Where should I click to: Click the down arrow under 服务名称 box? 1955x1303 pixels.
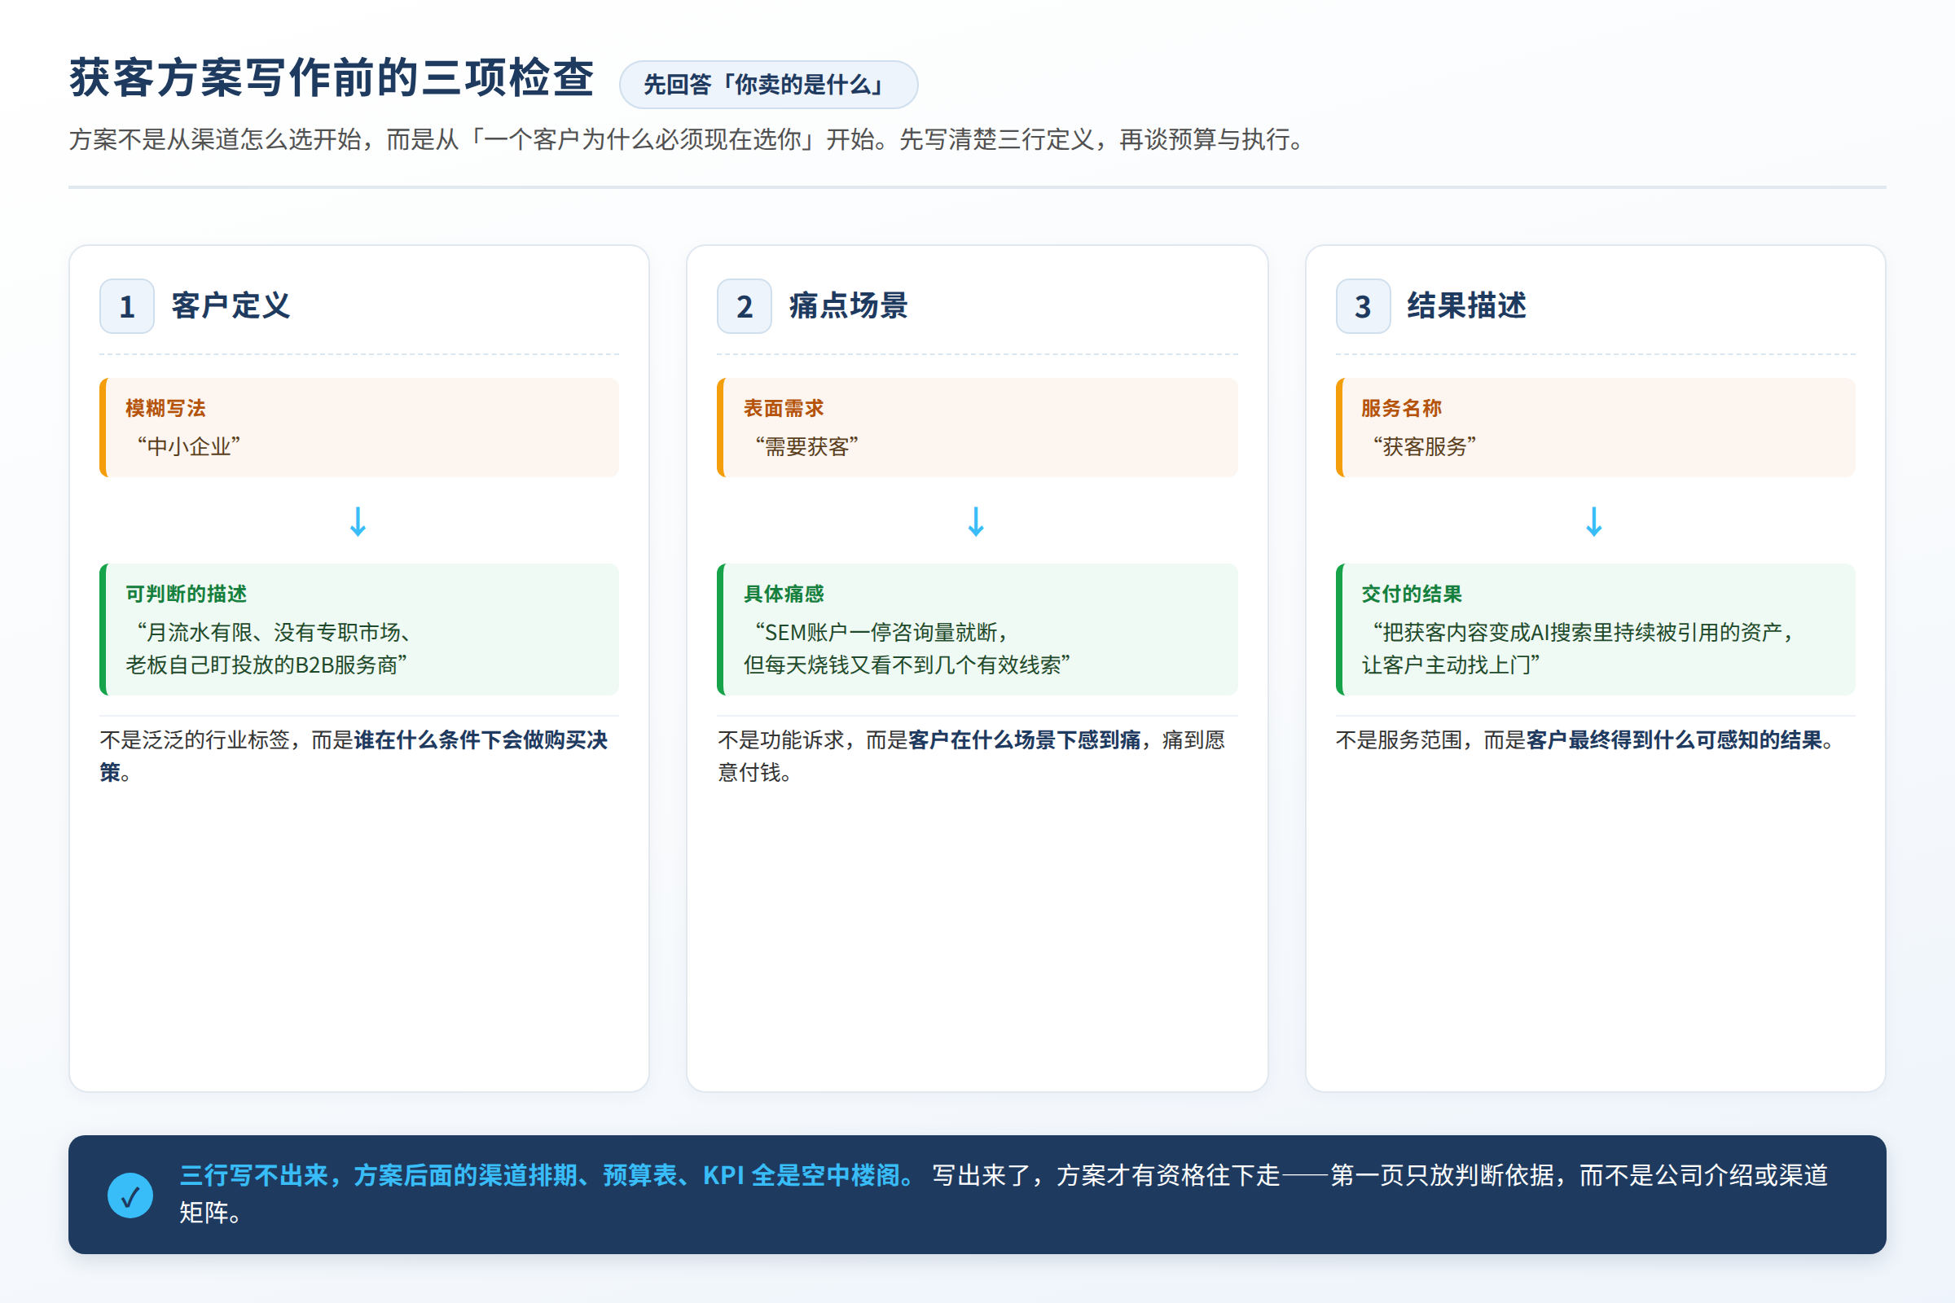(1594, 522)
